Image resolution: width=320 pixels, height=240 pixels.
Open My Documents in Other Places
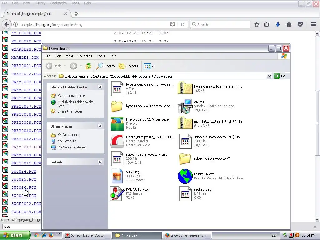coord(68,135)
